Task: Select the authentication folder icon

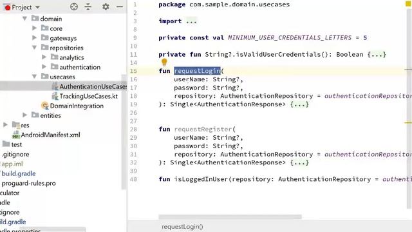Action: coord(54,66)
